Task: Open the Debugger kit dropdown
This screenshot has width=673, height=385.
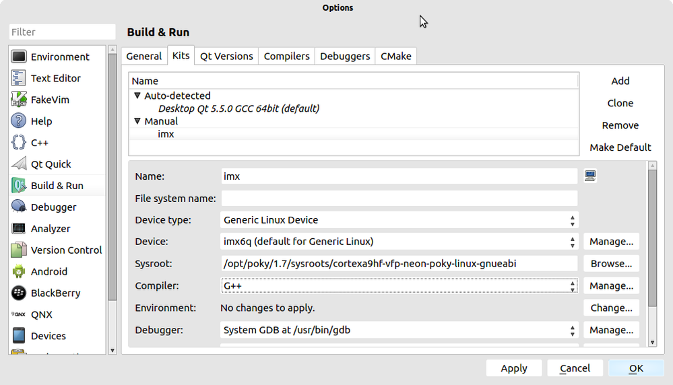Action: (x=399, y=330)
